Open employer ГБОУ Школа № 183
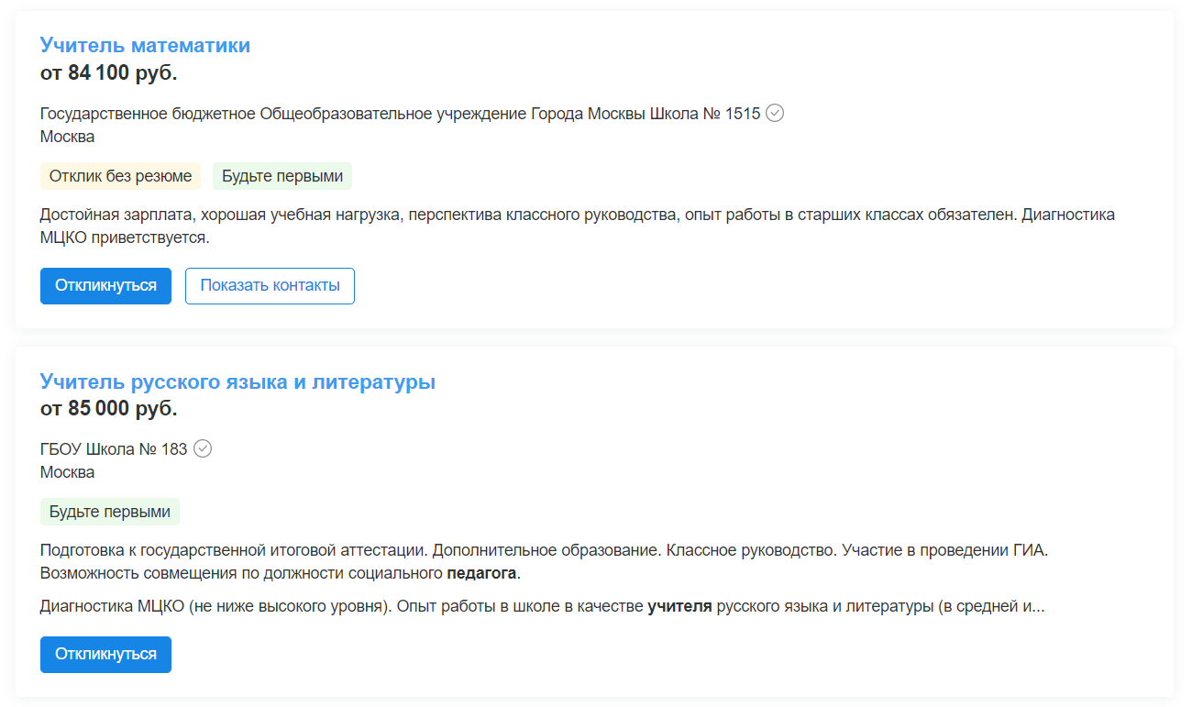Image resolution: width=1203 pixels, height=707 pixels. [x=114, y=449]
